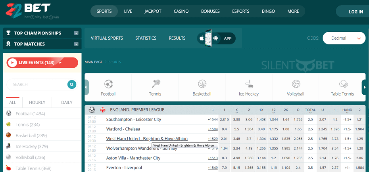Open the Table Tennis icon category
This screenshot has height=172, width=369.
click(x=344, y=84)
